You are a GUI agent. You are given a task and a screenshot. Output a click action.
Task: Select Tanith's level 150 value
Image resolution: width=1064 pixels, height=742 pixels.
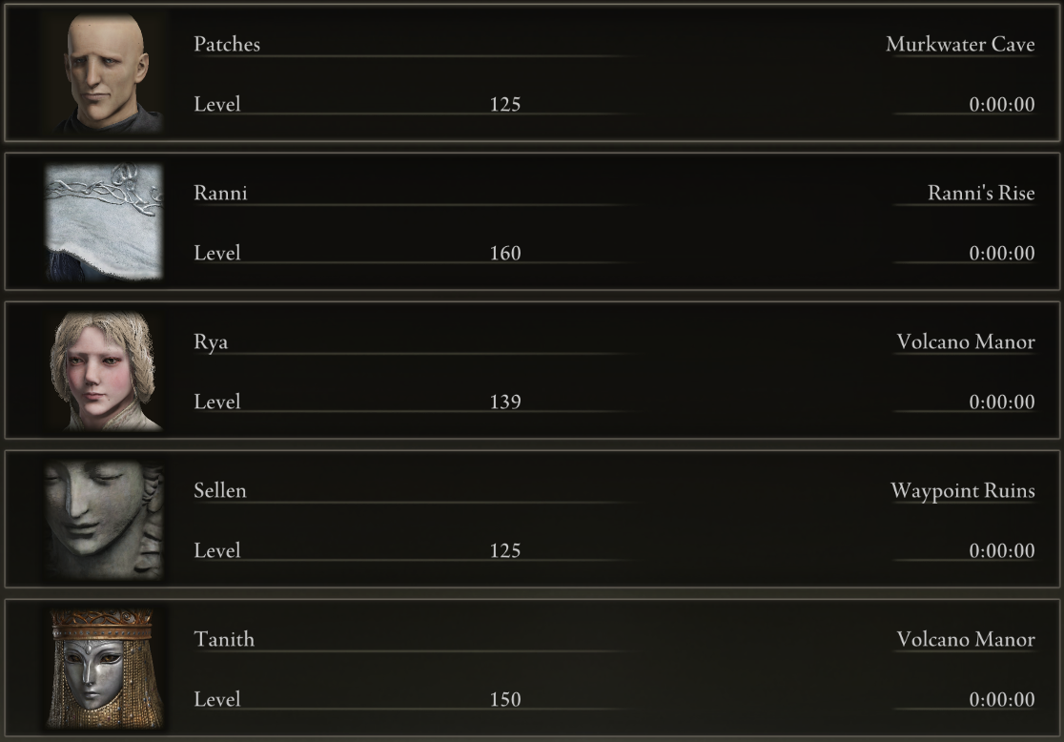pyautogui.click(x=505, y=700)
